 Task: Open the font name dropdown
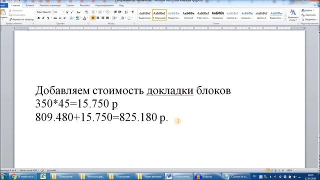[x=52, y=12]
